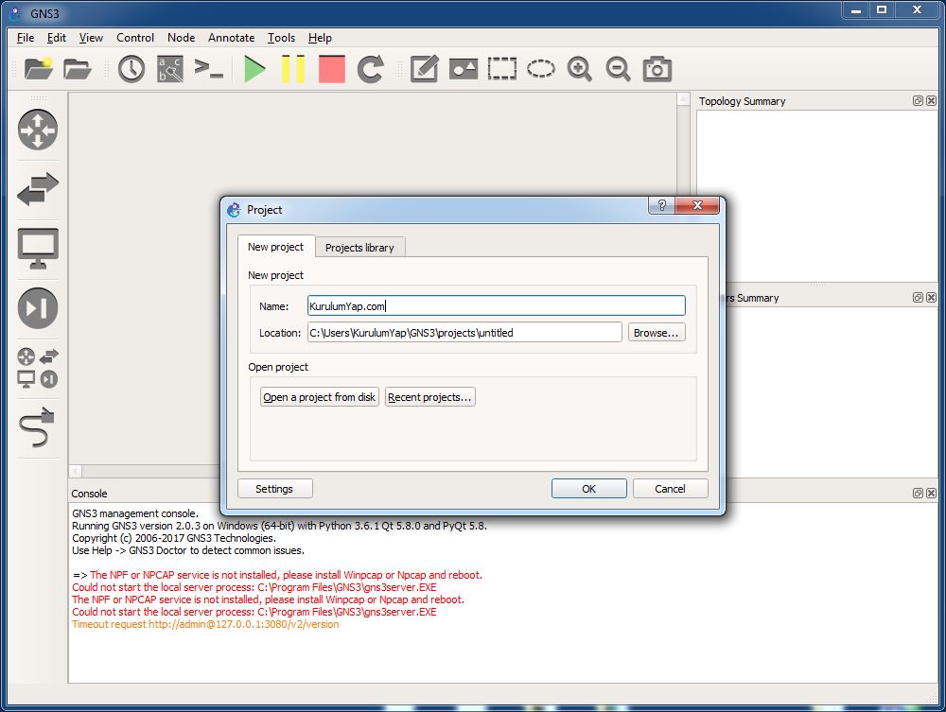Cancel the Project dialog
The height and width of the screenshot is (712, 946).
pyautogui.click(x=671, y=488)
